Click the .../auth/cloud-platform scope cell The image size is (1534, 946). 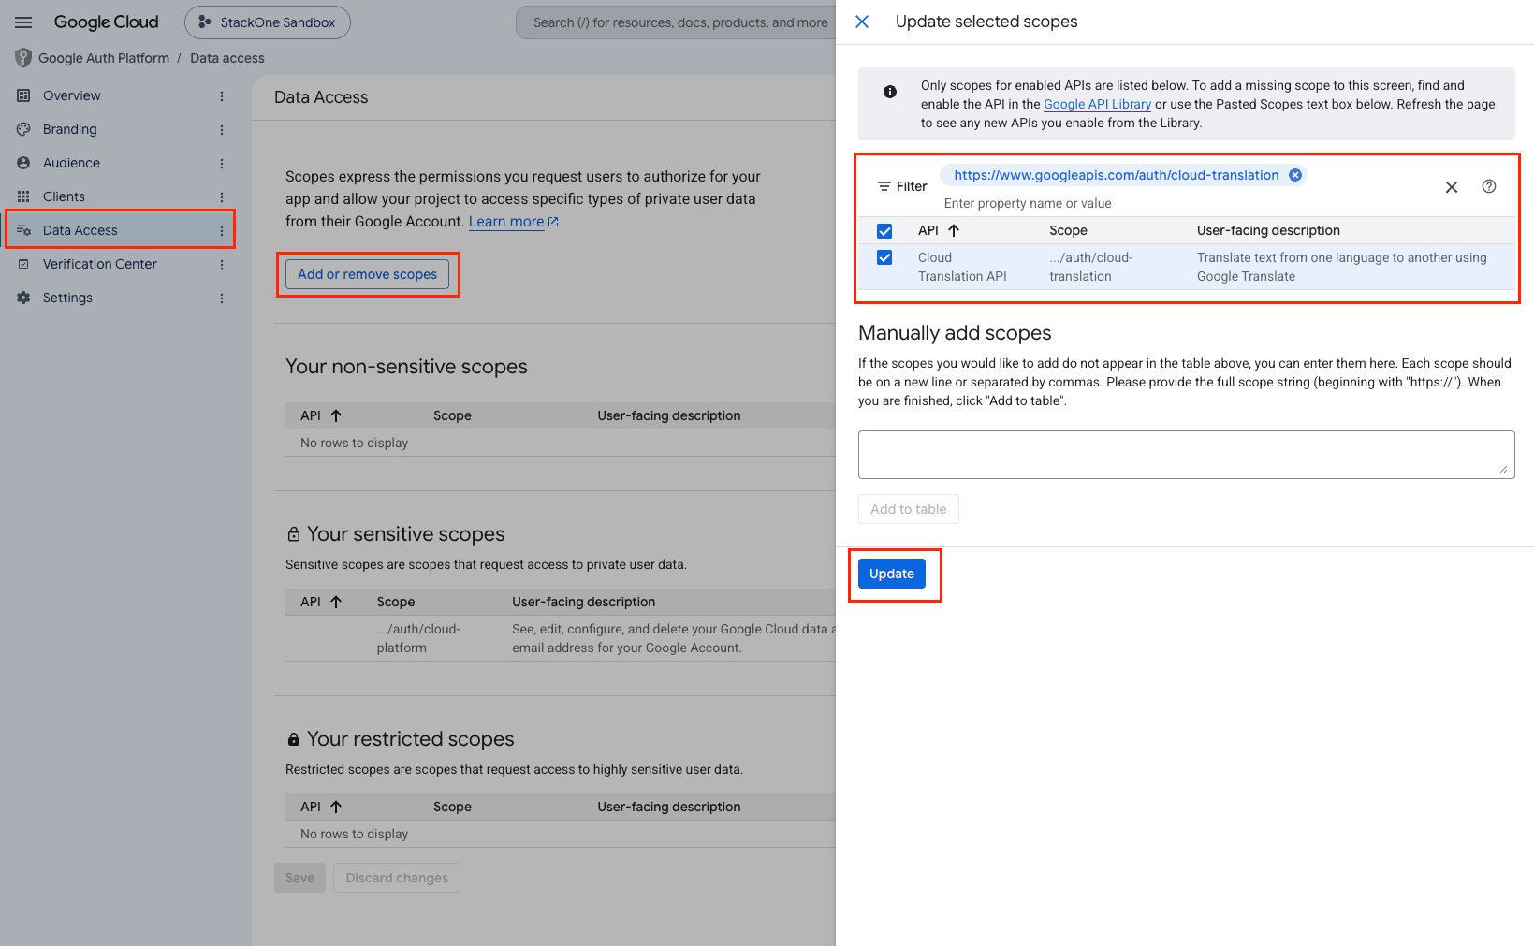(x=418, y=638)
